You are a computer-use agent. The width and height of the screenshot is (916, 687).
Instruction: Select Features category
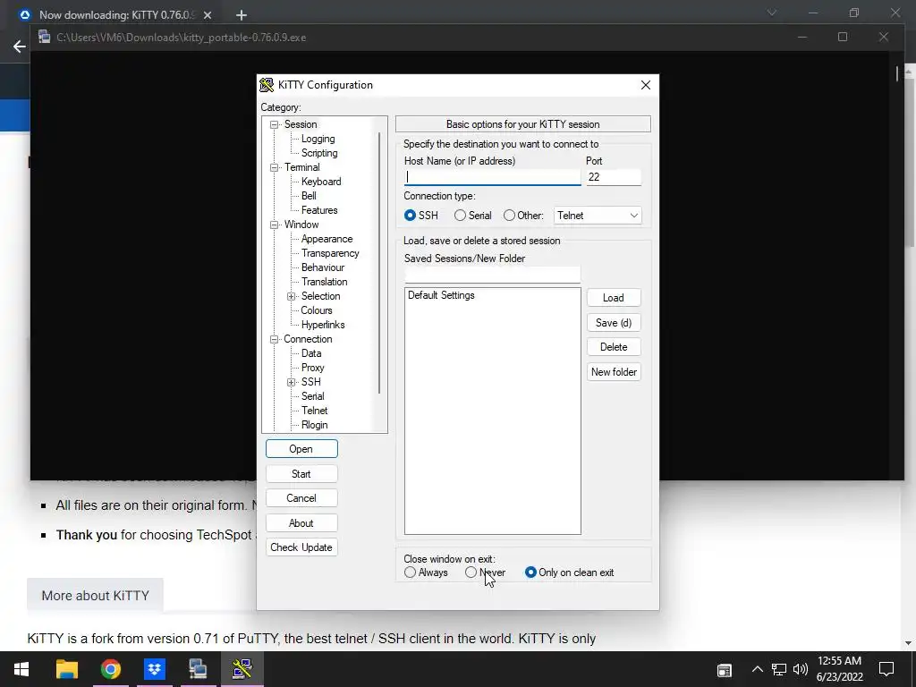[319, 210]
